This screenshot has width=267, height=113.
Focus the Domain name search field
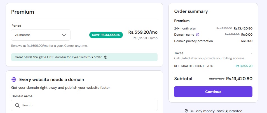coord(87,105)
